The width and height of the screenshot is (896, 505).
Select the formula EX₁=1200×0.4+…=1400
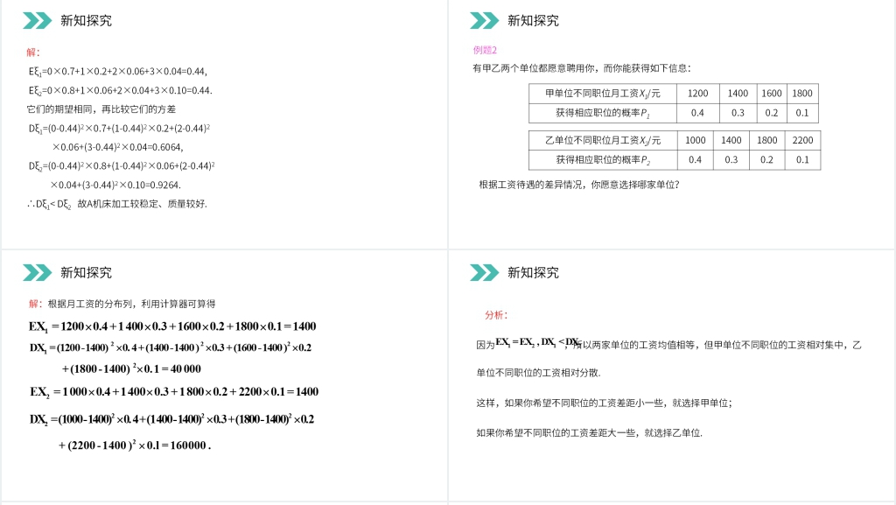coord(172,326)
